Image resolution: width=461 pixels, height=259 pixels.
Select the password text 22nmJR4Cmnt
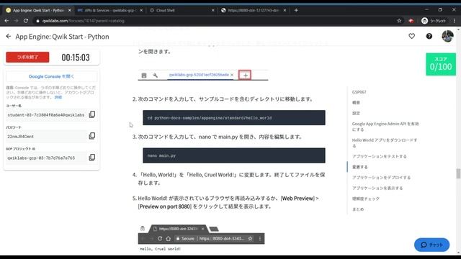pos(21,137)
